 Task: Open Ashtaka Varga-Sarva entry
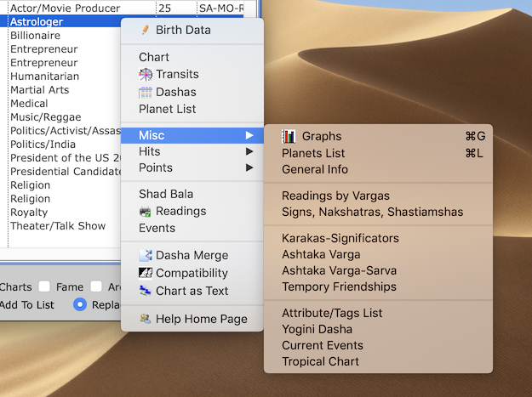click(339, 270)
